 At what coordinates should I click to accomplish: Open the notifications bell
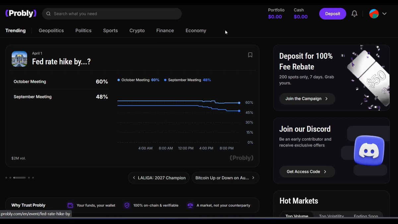tap(355, 14)
